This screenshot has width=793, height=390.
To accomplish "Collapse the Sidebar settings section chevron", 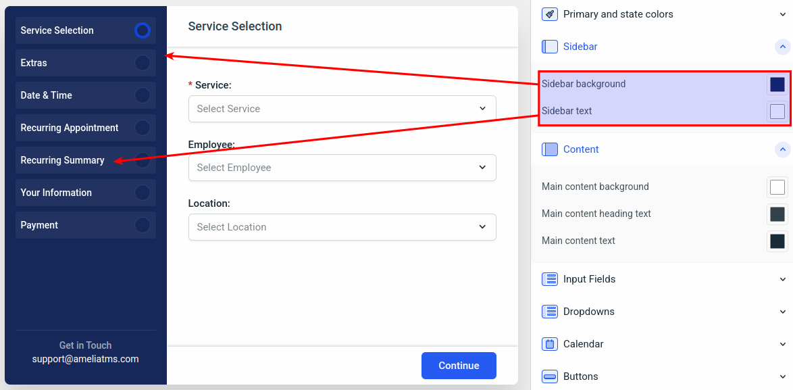I will click(783, 47).
